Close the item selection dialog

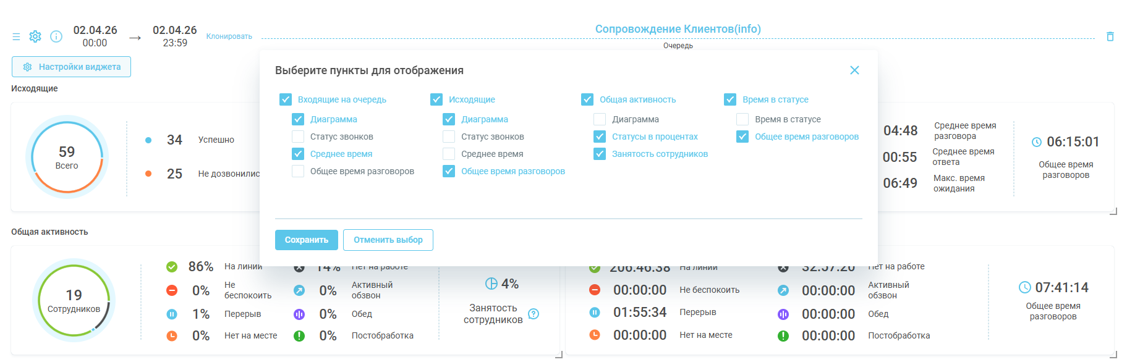click(x=854, y=70)
